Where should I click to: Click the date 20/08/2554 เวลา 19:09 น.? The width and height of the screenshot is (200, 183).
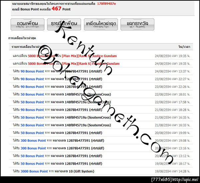(172, 133)
